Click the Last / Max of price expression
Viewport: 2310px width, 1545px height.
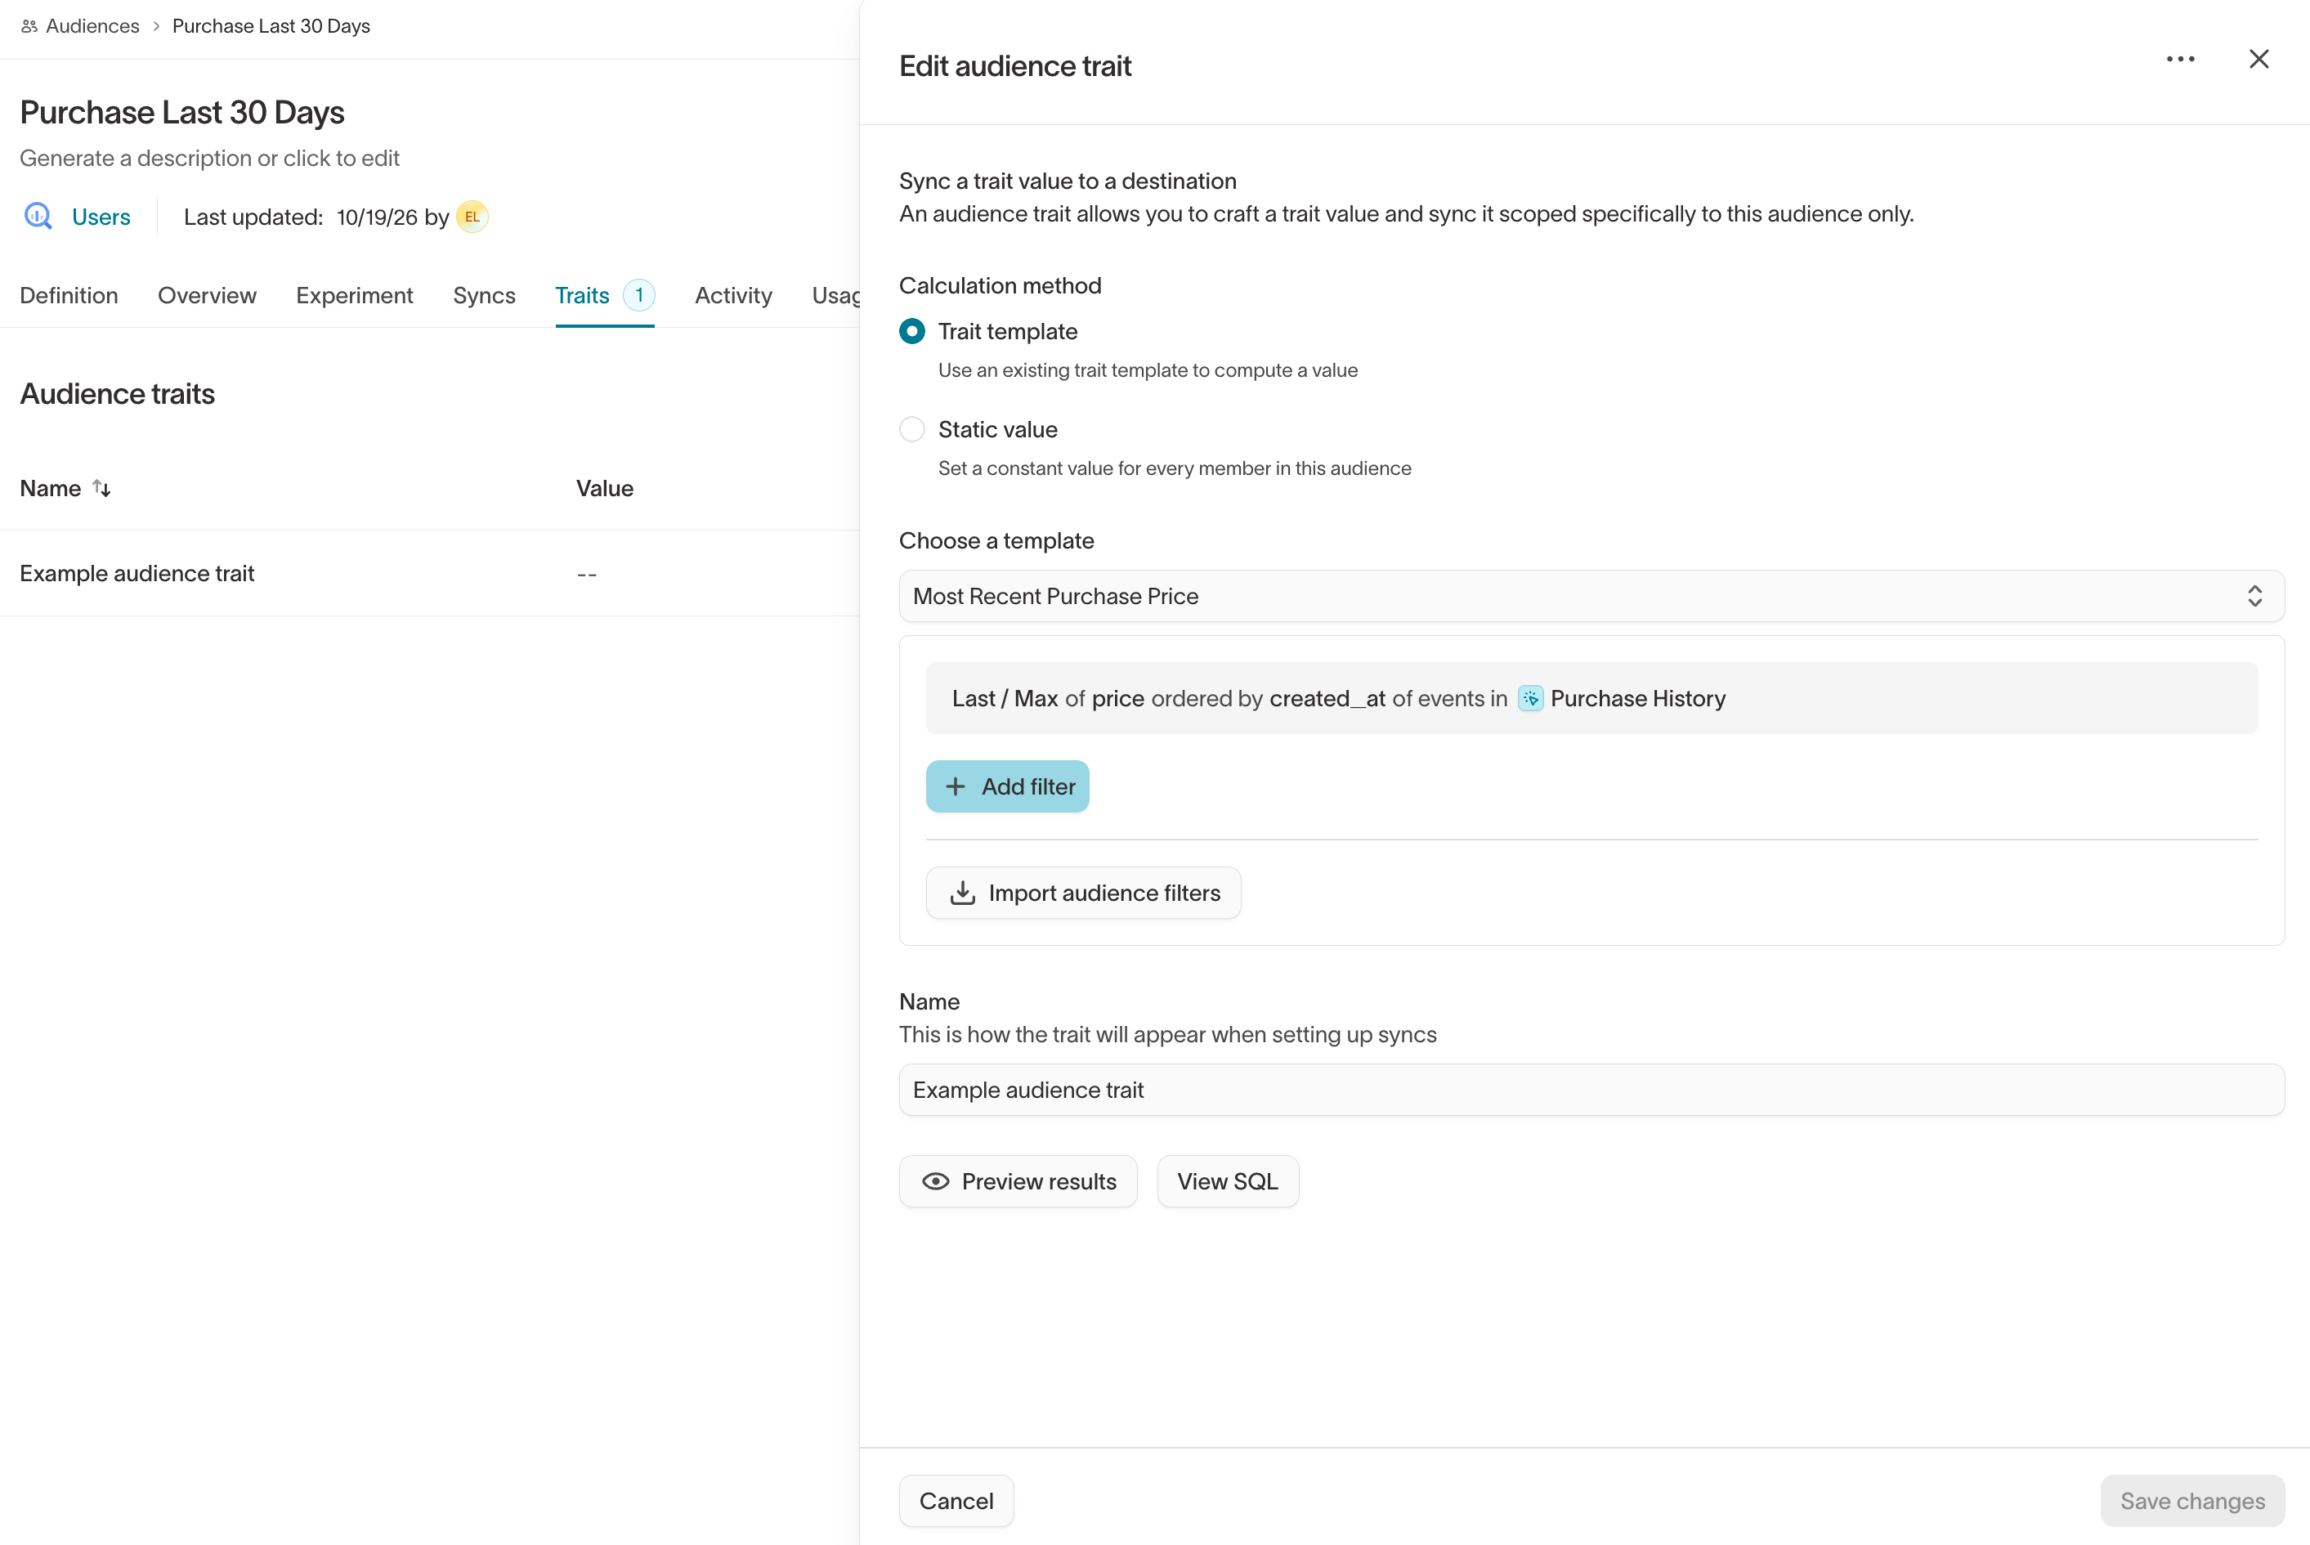pyautogui.click(x=1591, y=699)
